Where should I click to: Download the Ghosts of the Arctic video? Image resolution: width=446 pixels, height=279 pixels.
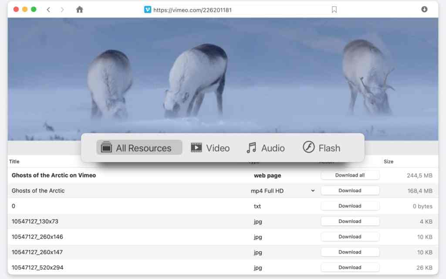(x=350, y=191)
